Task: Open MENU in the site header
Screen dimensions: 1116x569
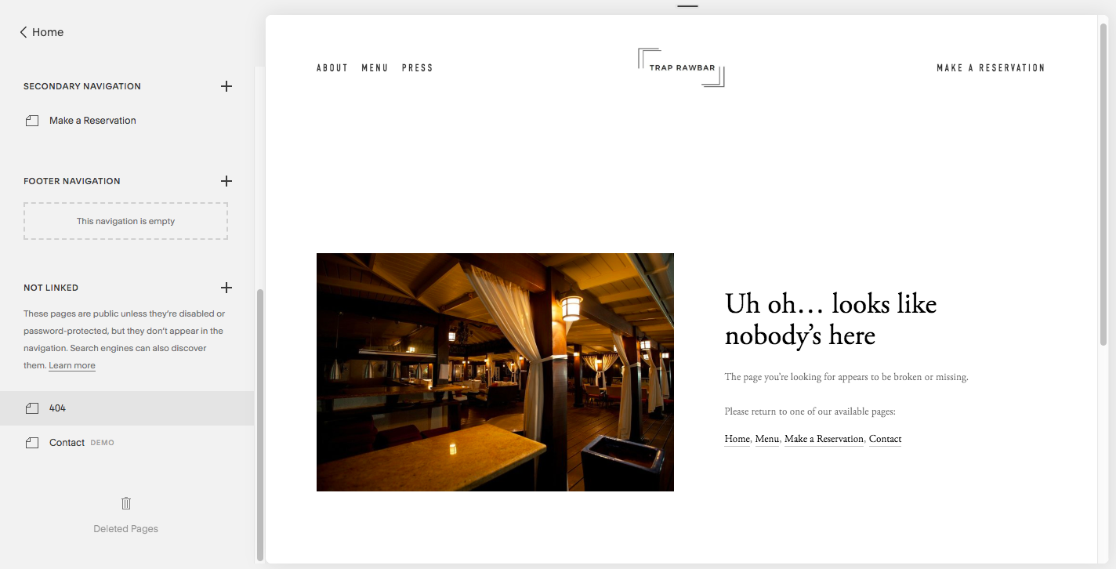Action: (x=375, y=67)
